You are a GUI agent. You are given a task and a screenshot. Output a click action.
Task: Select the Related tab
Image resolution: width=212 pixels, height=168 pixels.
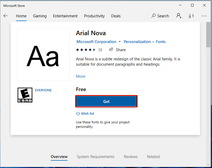coord(153,157)
